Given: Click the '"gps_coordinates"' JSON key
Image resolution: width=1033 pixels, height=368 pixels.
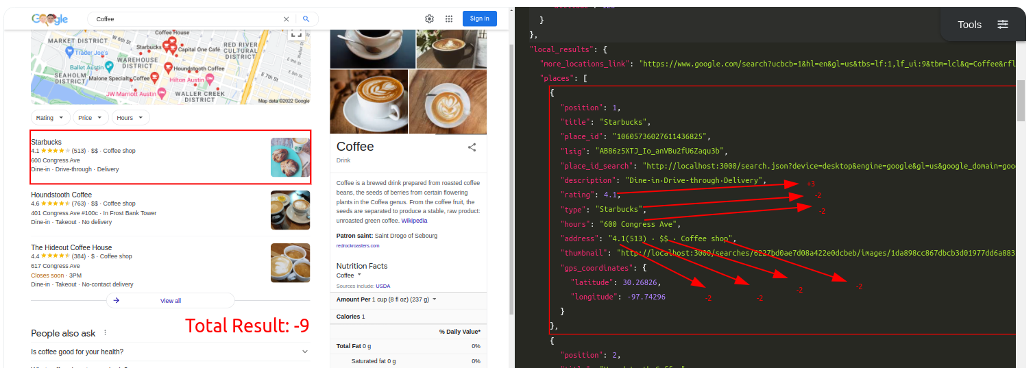Looking at the screenshot, I should tap(595, 268).
